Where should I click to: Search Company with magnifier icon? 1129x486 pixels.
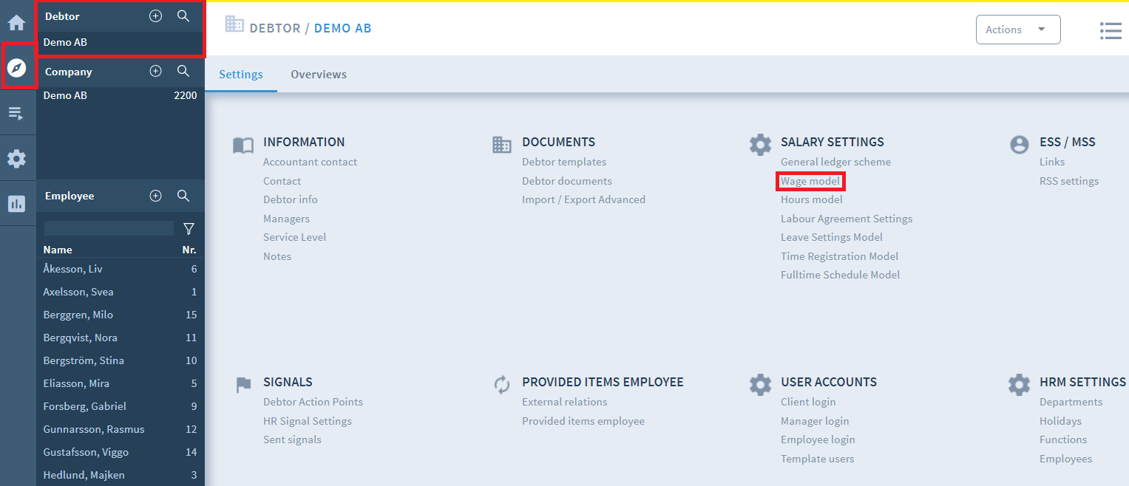tap(183, 72)
